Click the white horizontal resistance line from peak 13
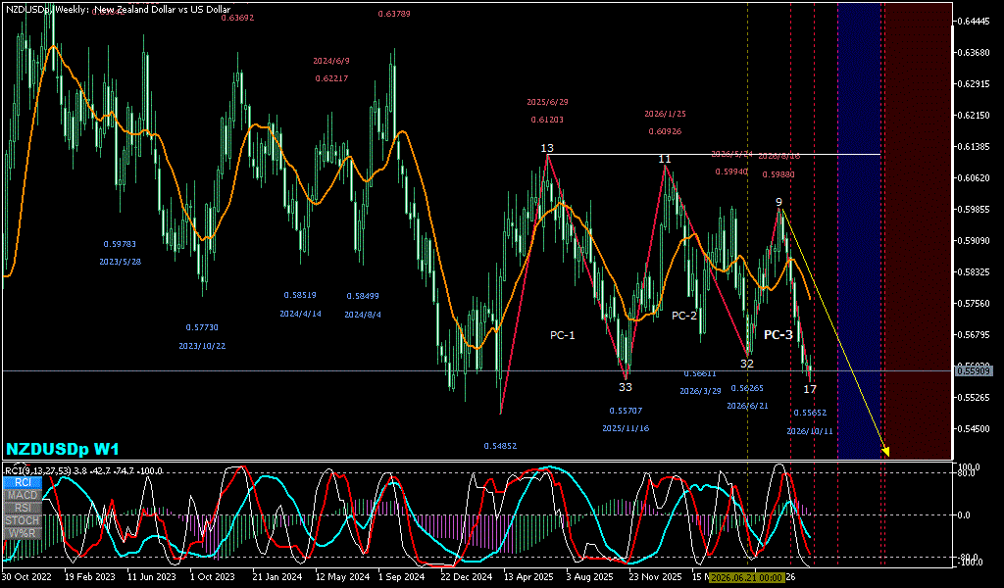The image size is (1004, 588). 714,154
